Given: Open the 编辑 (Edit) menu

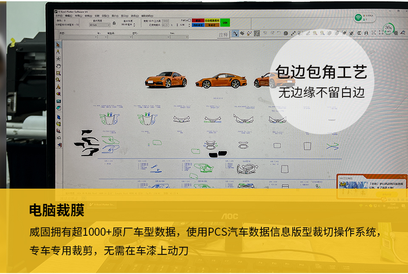Looking at the screenshot, I should [x=68, y=15].
